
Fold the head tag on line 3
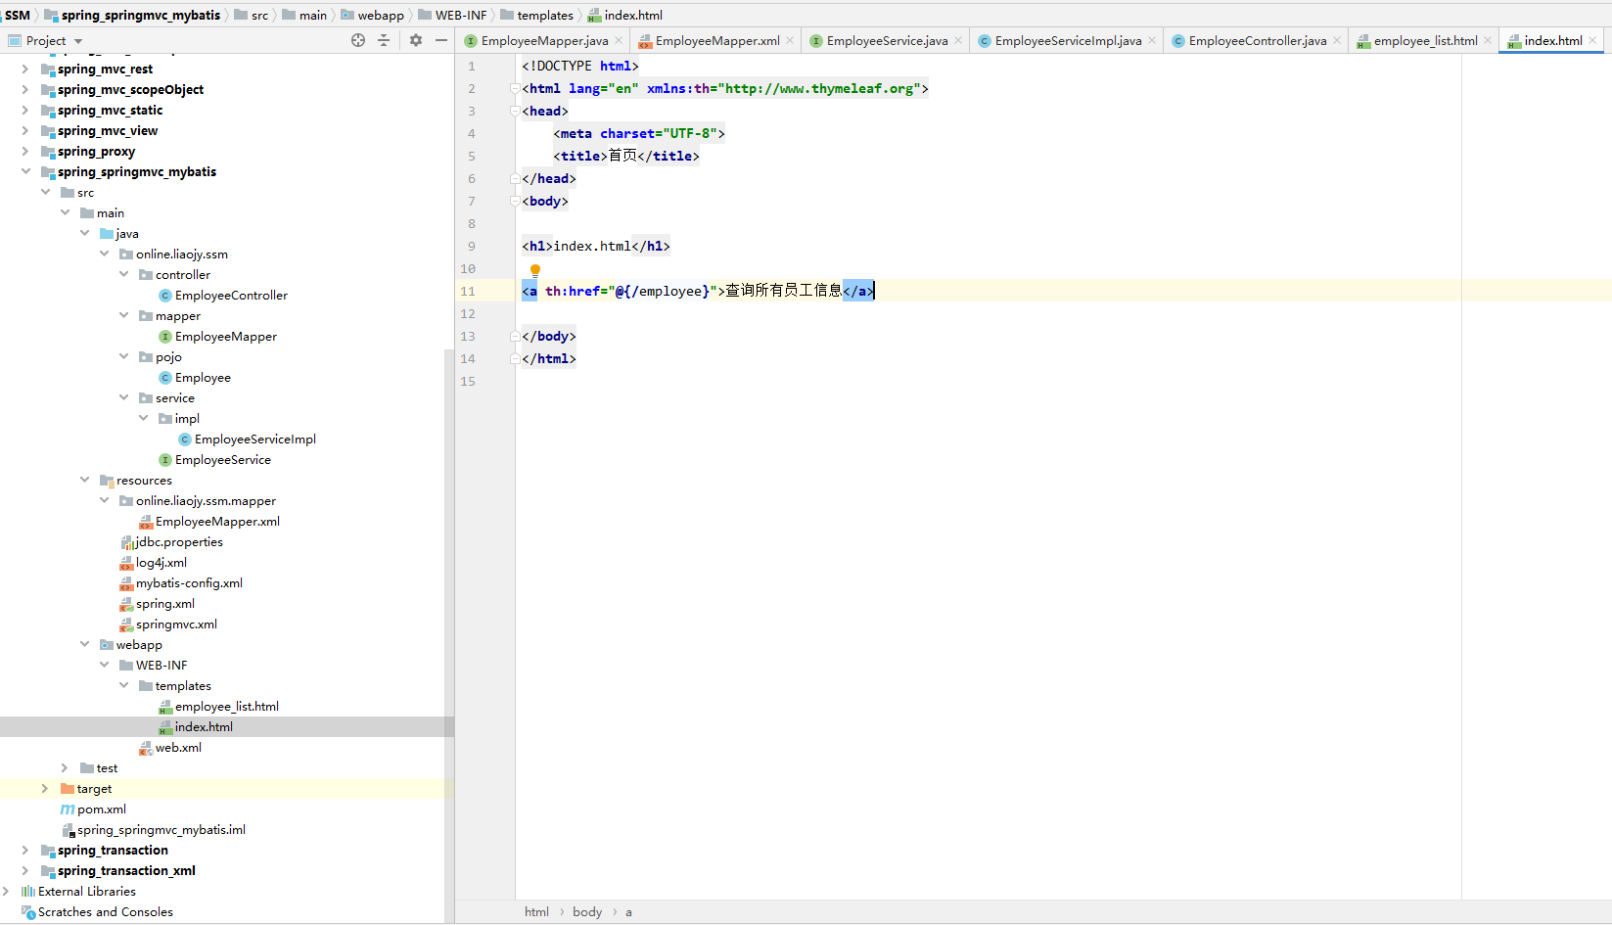pyautogui.click(x=515, y=111)
